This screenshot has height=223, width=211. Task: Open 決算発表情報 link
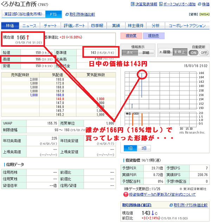tap(146, 4)
